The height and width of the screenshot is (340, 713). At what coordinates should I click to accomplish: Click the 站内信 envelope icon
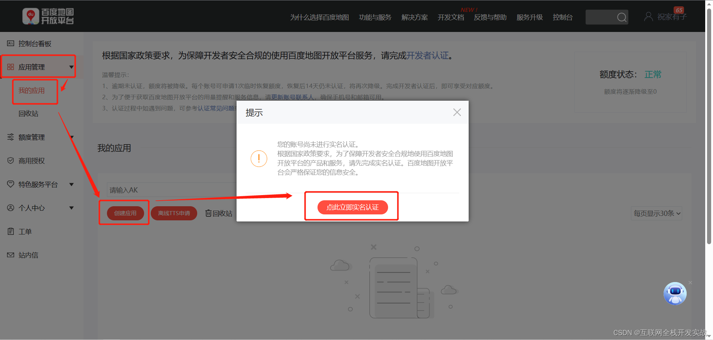pos(11,255)
